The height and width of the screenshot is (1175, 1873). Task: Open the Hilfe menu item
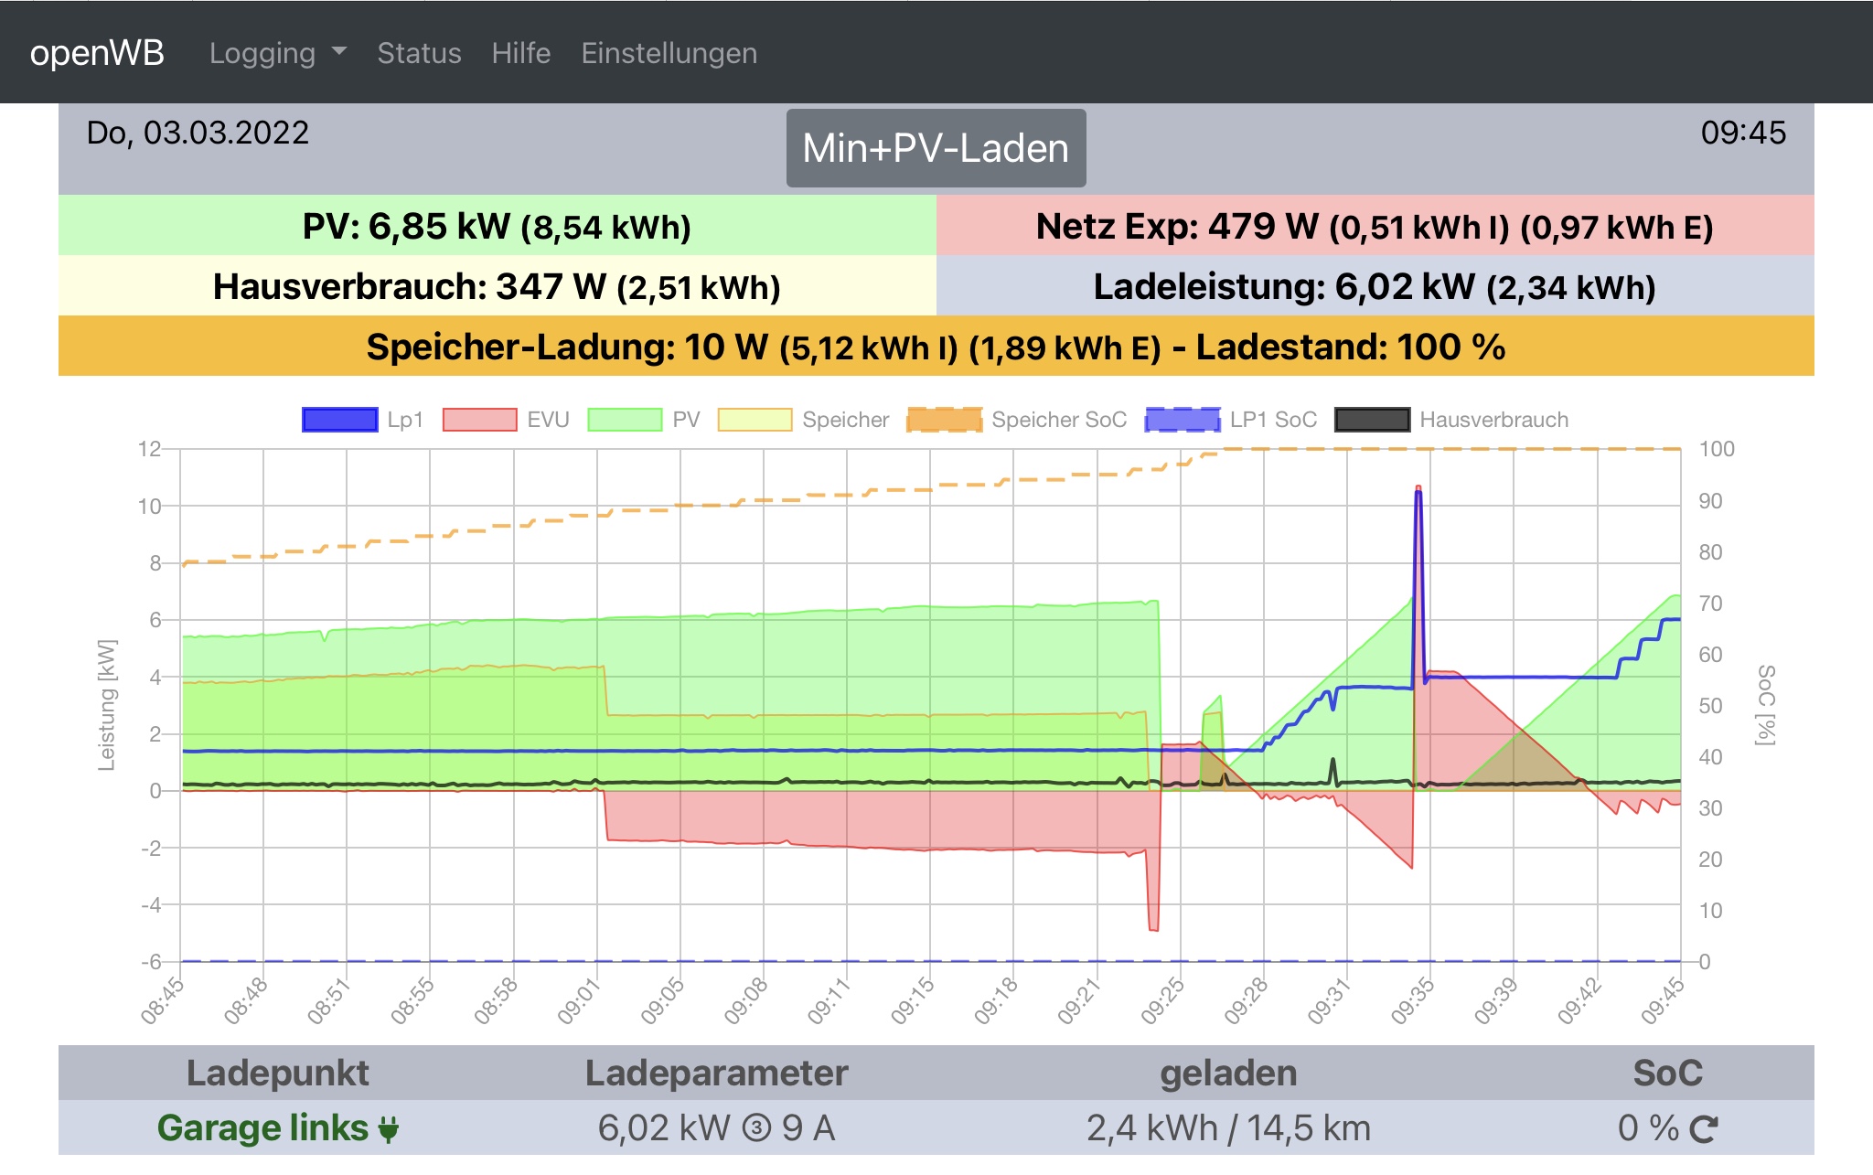click(521, 53)
